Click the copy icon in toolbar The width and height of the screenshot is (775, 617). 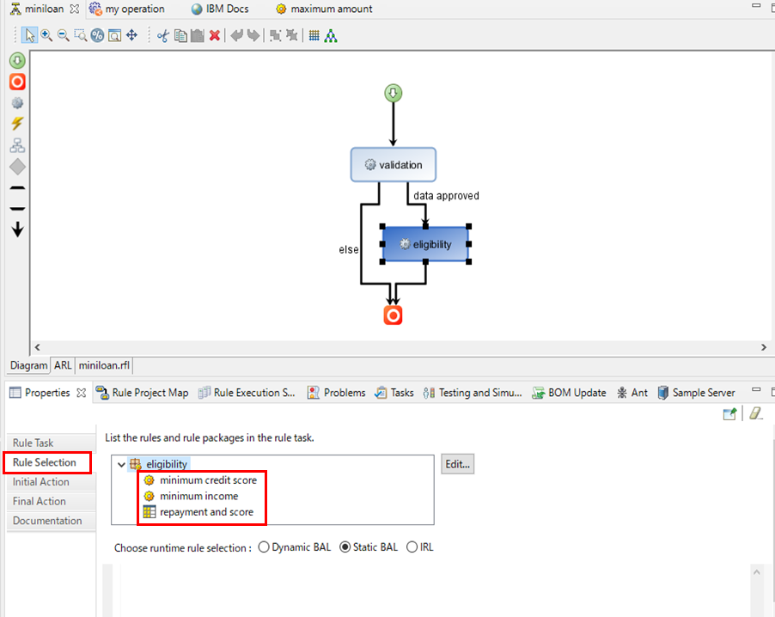click(x=180, y=35)
